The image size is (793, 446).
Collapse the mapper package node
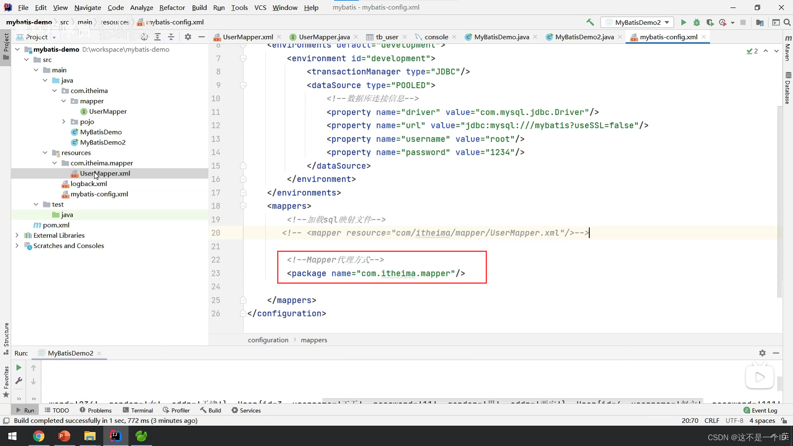pos(64,101)
